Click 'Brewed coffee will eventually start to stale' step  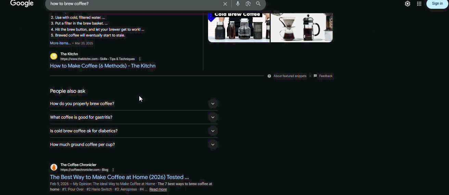point(90,35)
